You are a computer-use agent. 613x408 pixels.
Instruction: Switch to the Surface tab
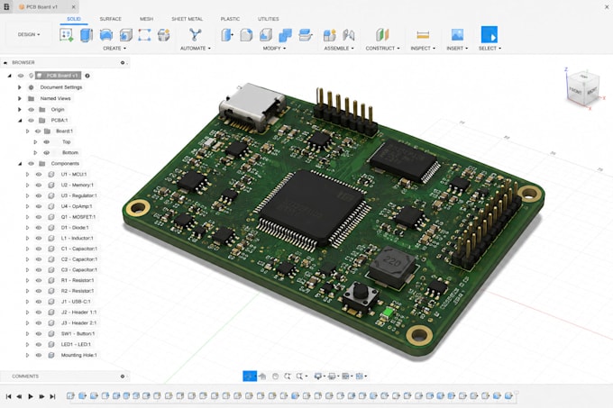[x=110, y=19]
